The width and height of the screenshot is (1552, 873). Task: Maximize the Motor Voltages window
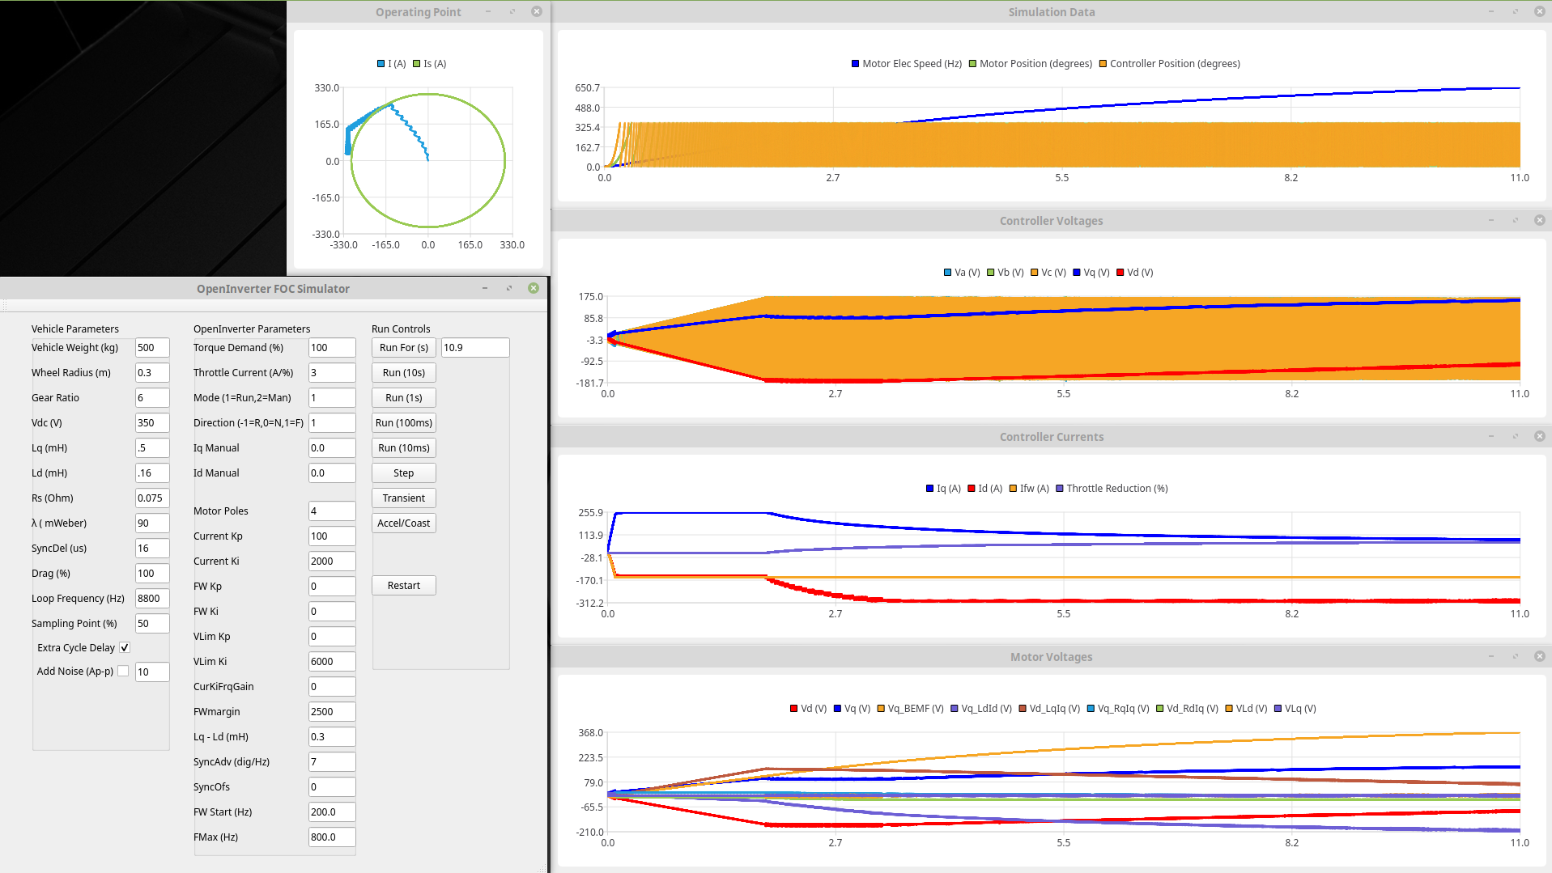pos(1515,656)
